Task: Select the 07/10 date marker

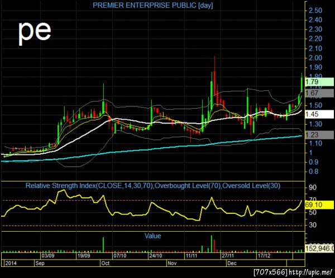Action: 120,256
